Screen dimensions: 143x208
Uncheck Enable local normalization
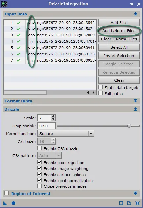tap(39, 180)
